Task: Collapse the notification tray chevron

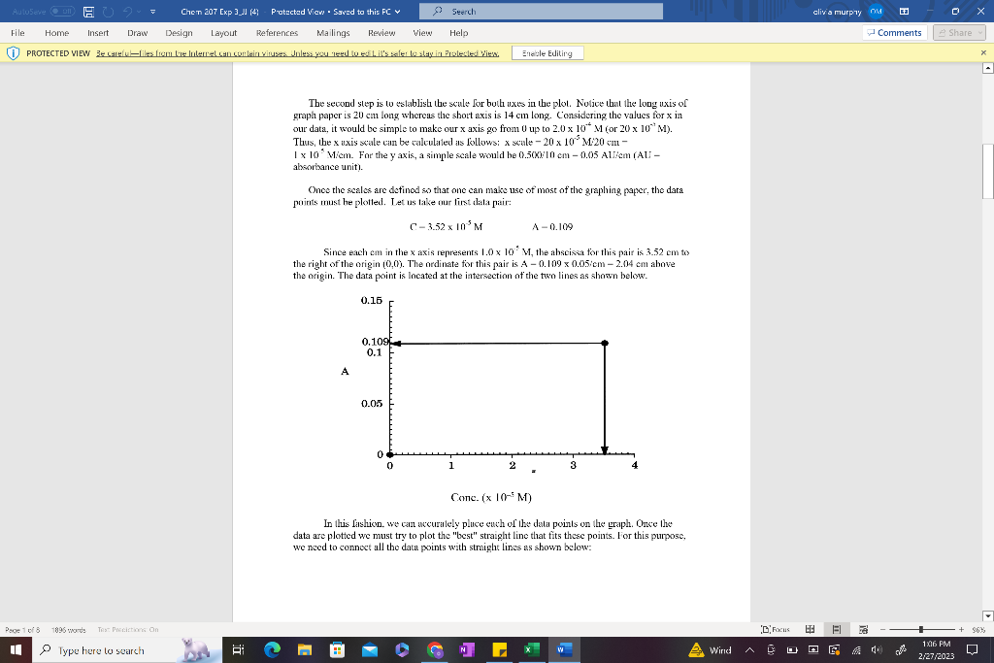Action: coord(750,650)
